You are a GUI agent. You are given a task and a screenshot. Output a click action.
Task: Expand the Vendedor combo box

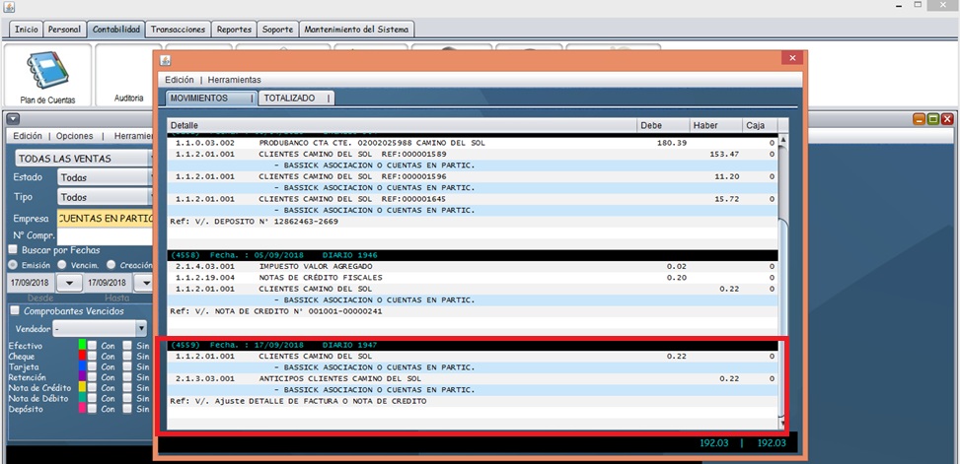click(x=141, y=328)
